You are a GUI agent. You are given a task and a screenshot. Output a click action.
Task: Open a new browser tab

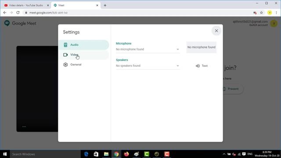pyautogui.click(x=105, y=5)
